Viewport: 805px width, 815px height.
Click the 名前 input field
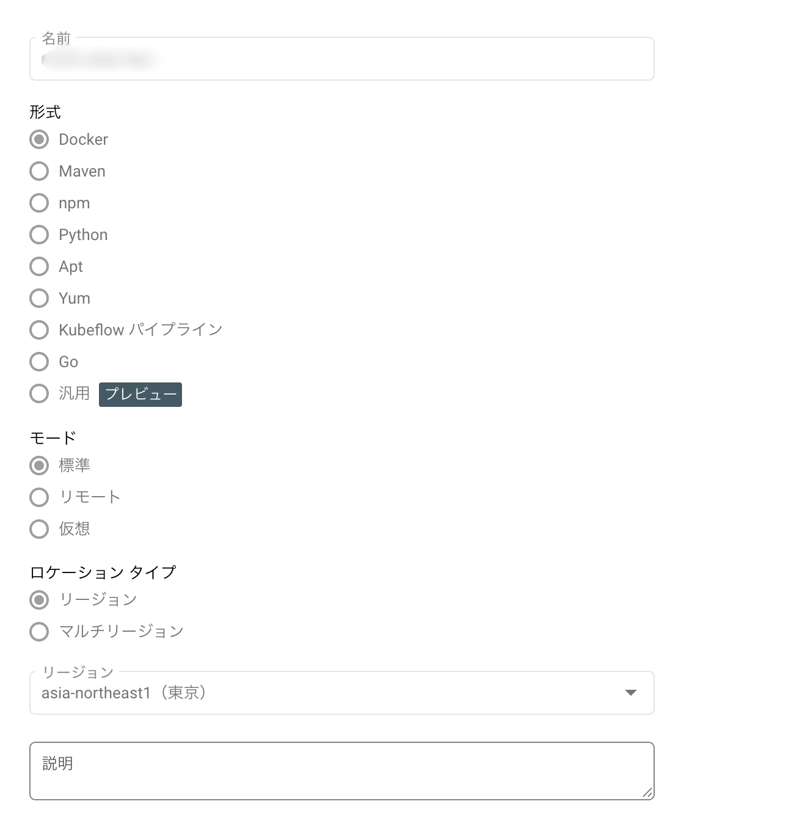point(341,59)
